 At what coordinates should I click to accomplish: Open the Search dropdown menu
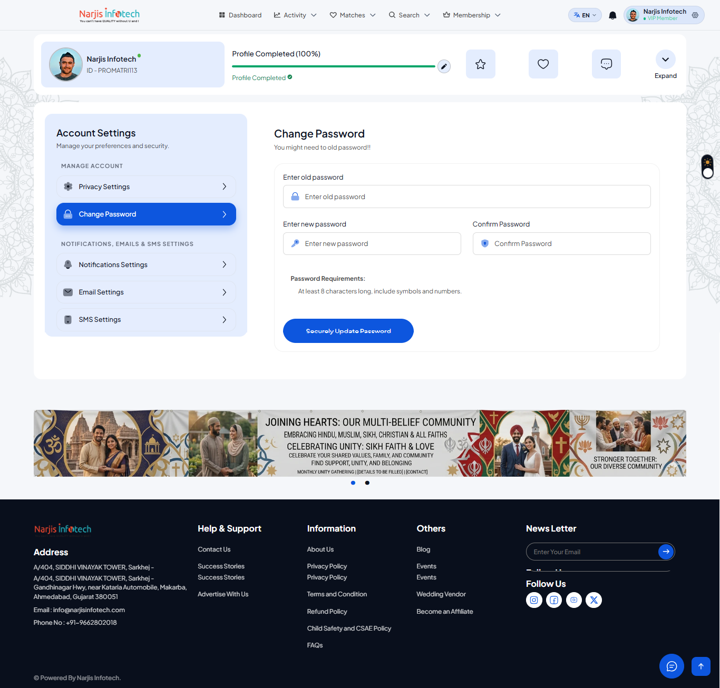[410, 15]
